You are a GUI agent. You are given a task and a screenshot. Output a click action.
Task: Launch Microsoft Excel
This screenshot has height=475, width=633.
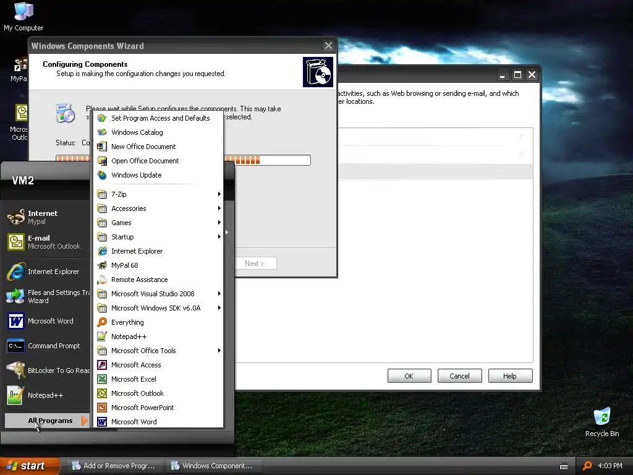(x=158, y=379)
